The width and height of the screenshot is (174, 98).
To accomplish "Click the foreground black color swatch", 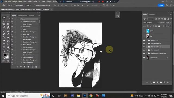I will click(x=5, y=55).
